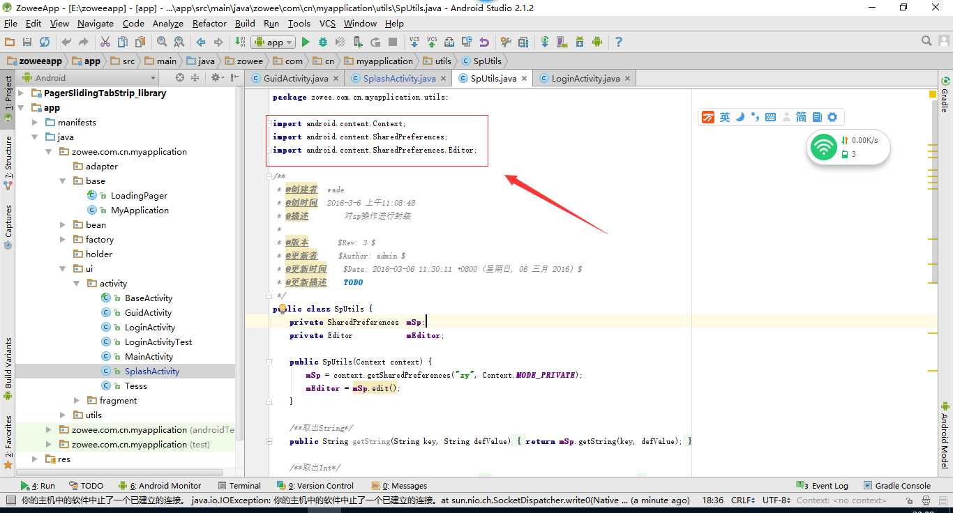
Task: Expand the manifests folder
Action: [35, 122]
